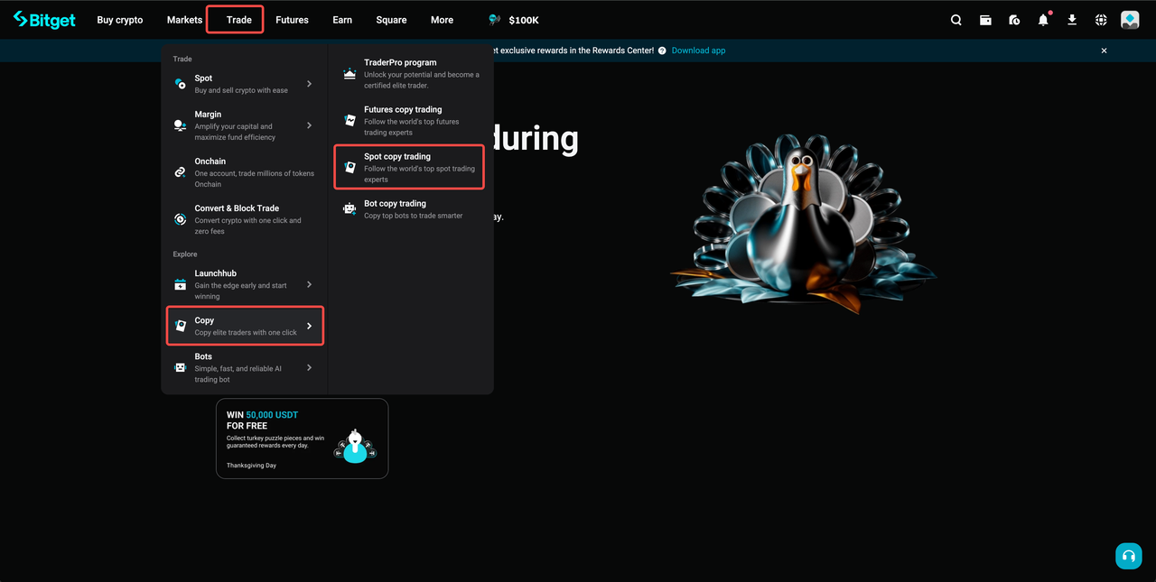Image resolution: width=1156 pixels, height=582 pixels.
Task: Select the Spot trading icon
Action: (180, 82)
